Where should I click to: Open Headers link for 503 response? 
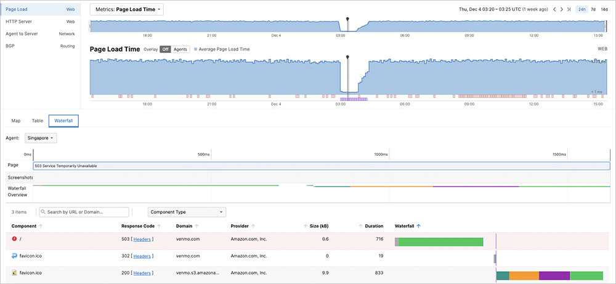pyautogui.click(x=142, y=239)
